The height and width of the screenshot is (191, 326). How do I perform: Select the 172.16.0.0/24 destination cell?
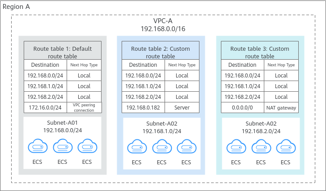pyautogui.click(x=46, y=108)
